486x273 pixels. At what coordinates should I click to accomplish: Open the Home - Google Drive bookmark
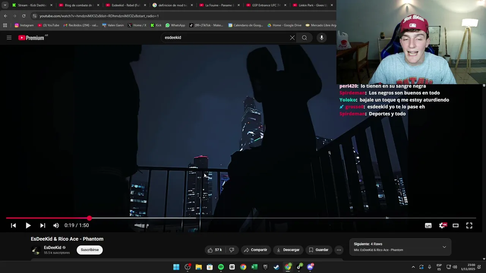tap(284, 25)
